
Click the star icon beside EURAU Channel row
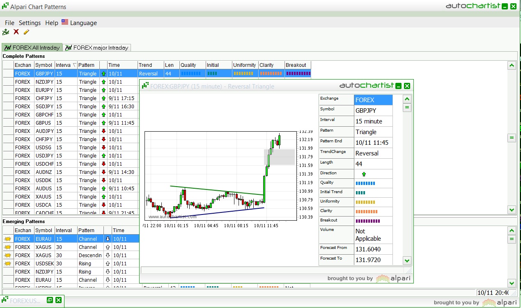point(7,239)
